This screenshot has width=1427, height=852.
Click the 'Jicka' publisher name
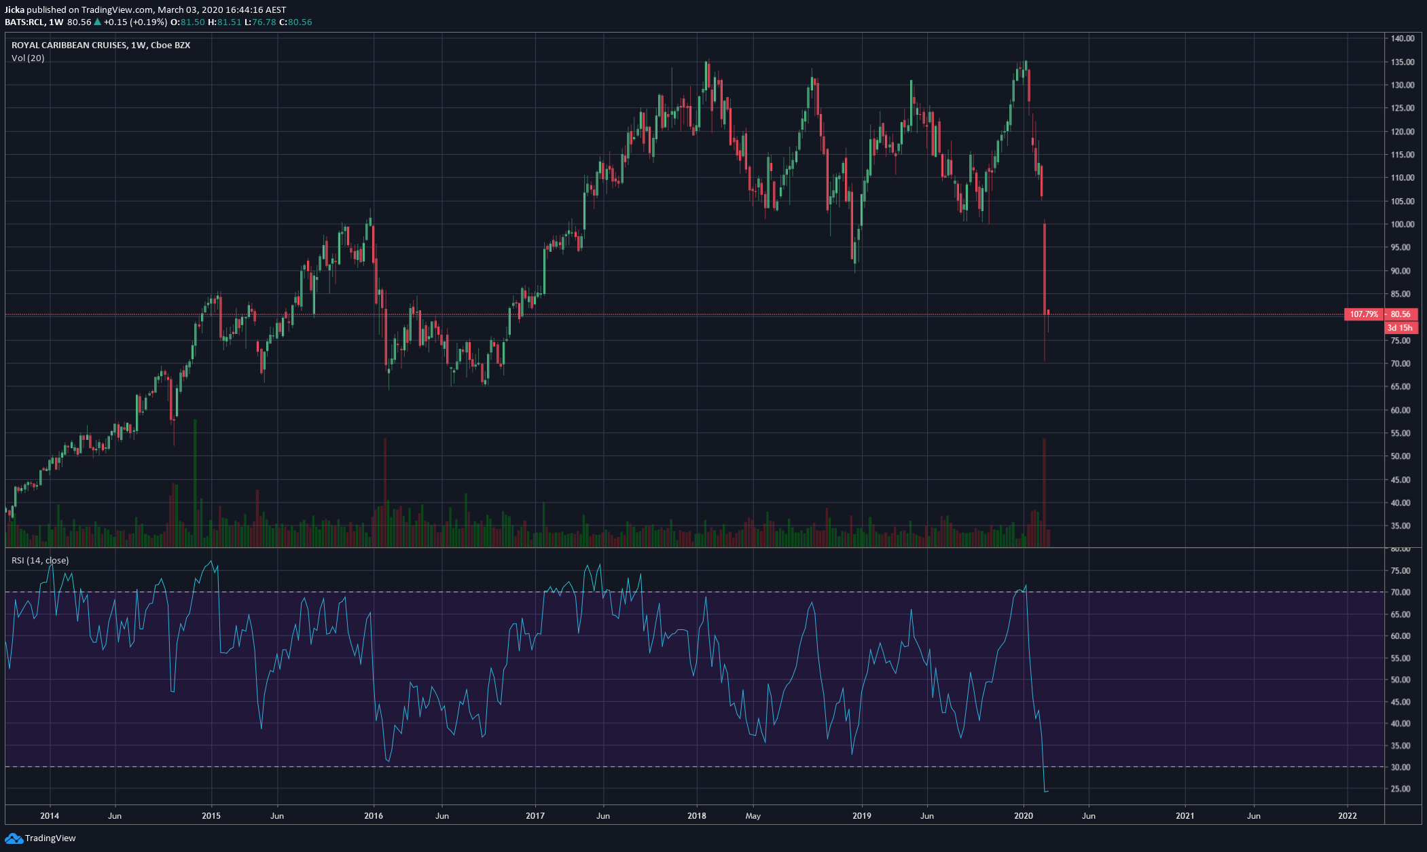coord(14,10)
